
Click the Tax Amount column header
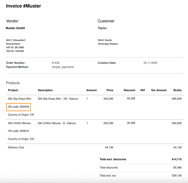(x=159, y=90)
